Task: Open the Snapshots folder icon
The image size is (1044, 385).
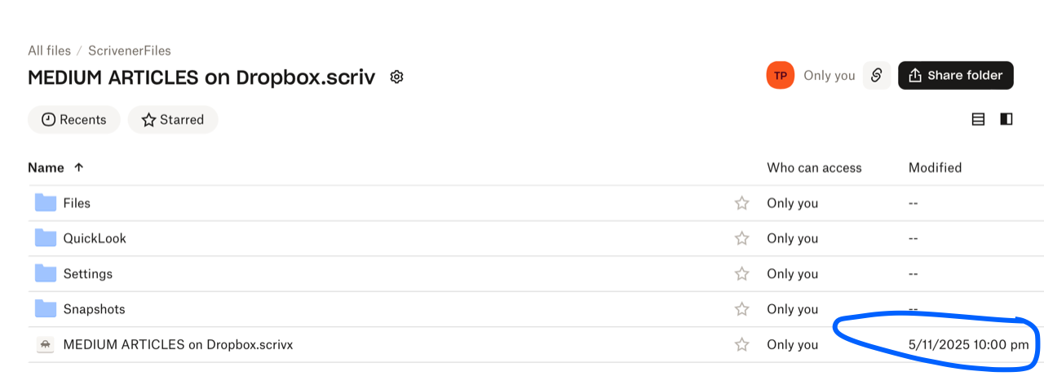Action: 46,308
